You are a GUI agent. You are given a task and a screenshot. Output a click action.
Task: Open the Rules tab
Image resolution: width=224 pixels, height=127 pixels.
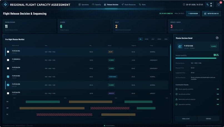click(142, 4)
